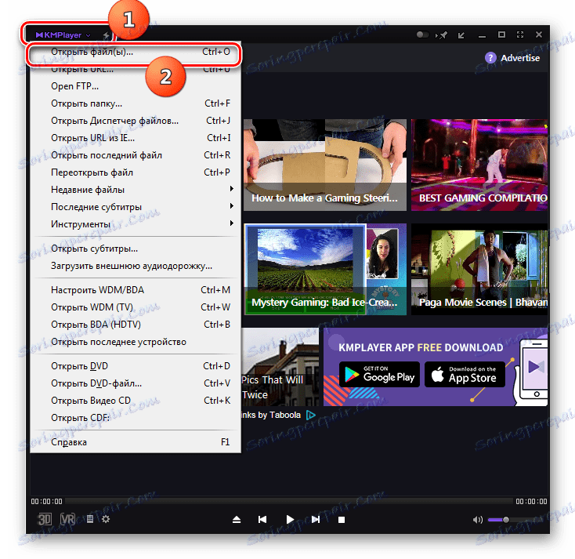Expand the "Недавние файлы" submenu
This screenshot has height=559, width=575.
(x=135, y=190)
